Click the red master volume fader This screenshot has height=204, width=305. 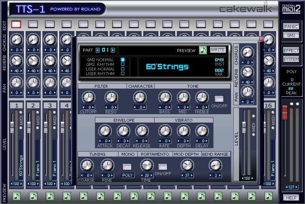(285, 112)
